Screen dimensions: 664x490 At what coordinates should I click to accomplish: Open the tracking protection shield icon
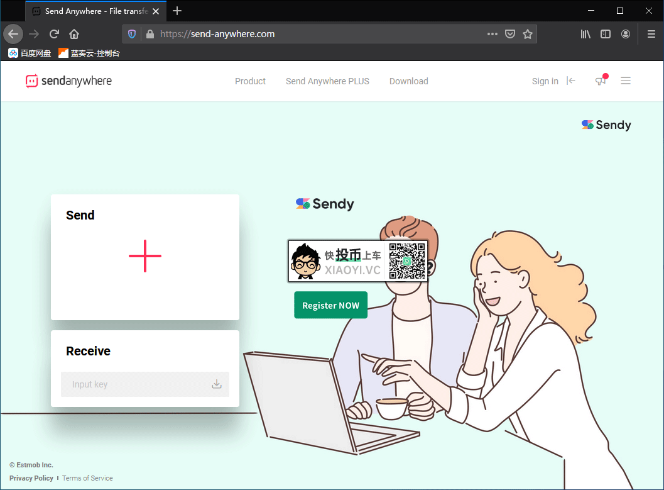(x=132, y=34)
